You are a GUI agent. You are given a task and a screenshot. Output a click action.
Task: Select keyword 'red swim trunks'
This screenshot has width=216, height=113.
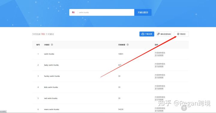tap(51, 98)
